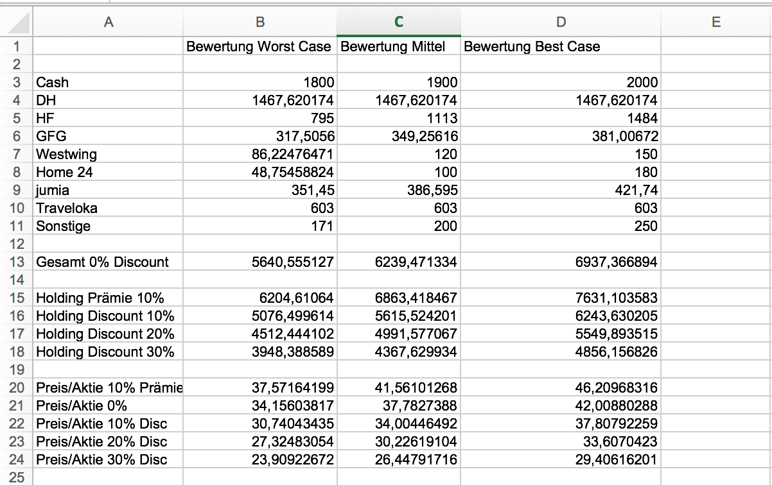Click the select-all corner triangle
772x485 pixels.
19,24
